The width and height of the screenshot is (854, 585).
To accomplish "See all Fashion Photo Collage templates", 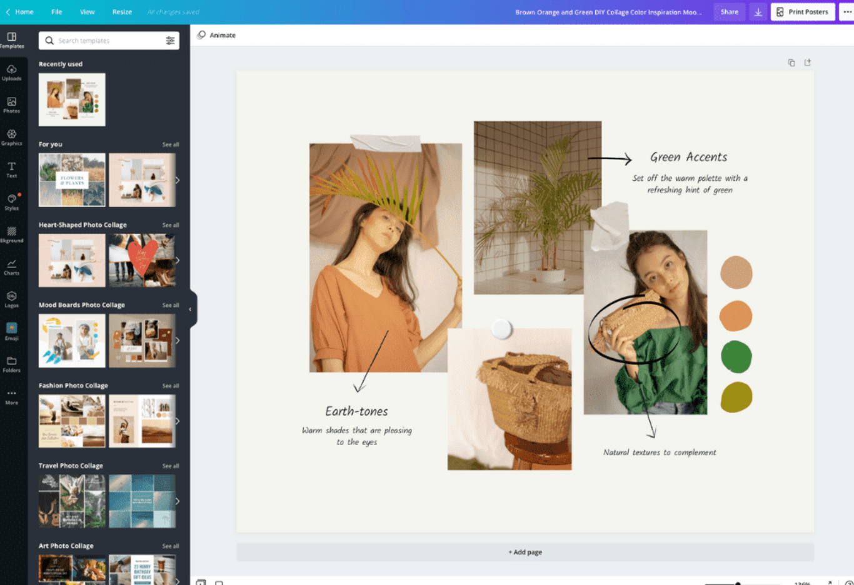I will point(170,386).
